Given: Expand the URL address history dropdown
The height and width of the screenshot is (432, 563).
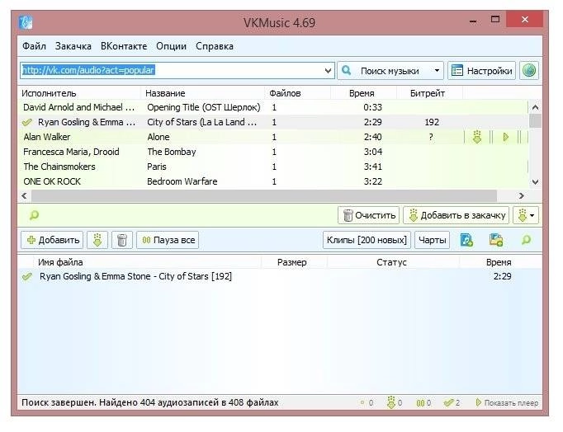Looking at the screenshot, I should click(328, 71).
